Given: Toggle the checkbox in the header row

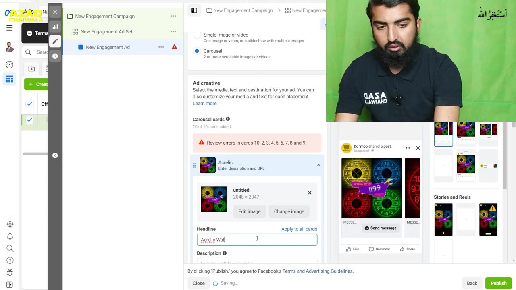Looking at the screenshot, I should click(29, 104).
